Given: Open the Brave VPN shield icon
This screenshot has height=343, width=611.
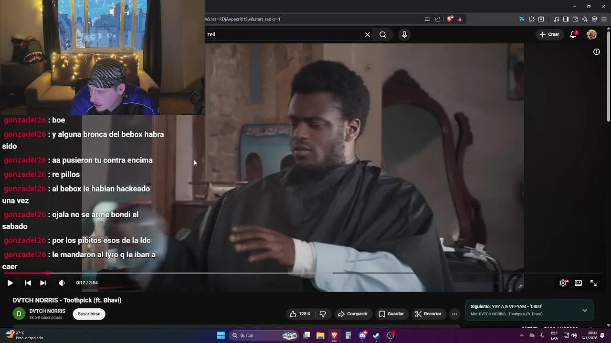Looking at the screenshot, I should [594, 19].
